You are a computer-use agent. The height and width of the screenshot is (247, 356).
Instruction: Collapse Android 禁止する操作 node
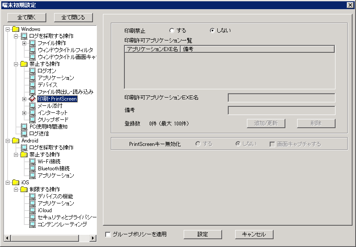(16, 155)
